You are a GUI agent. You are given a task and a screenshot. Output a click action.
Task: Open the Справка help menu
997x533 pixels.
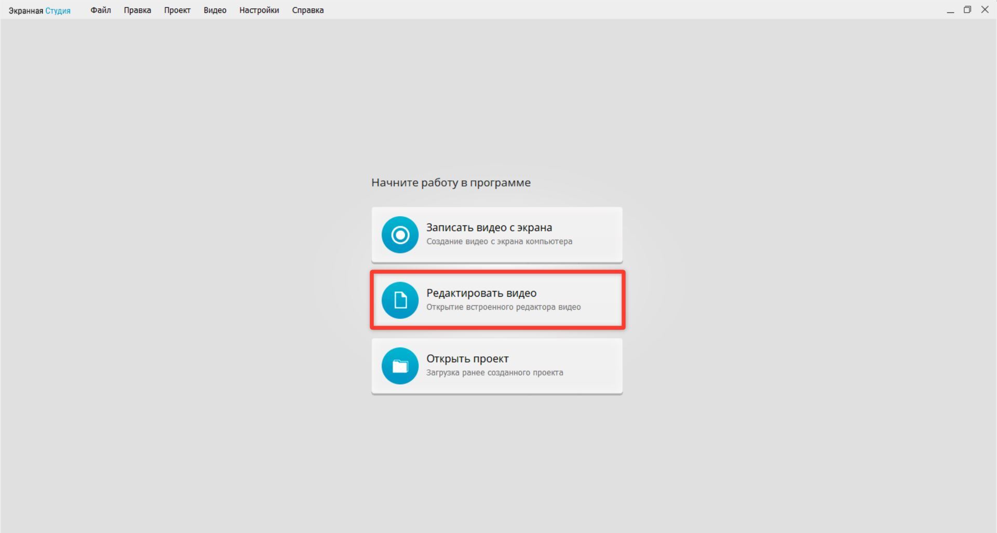pyautogui.click(x=307, y=10)
